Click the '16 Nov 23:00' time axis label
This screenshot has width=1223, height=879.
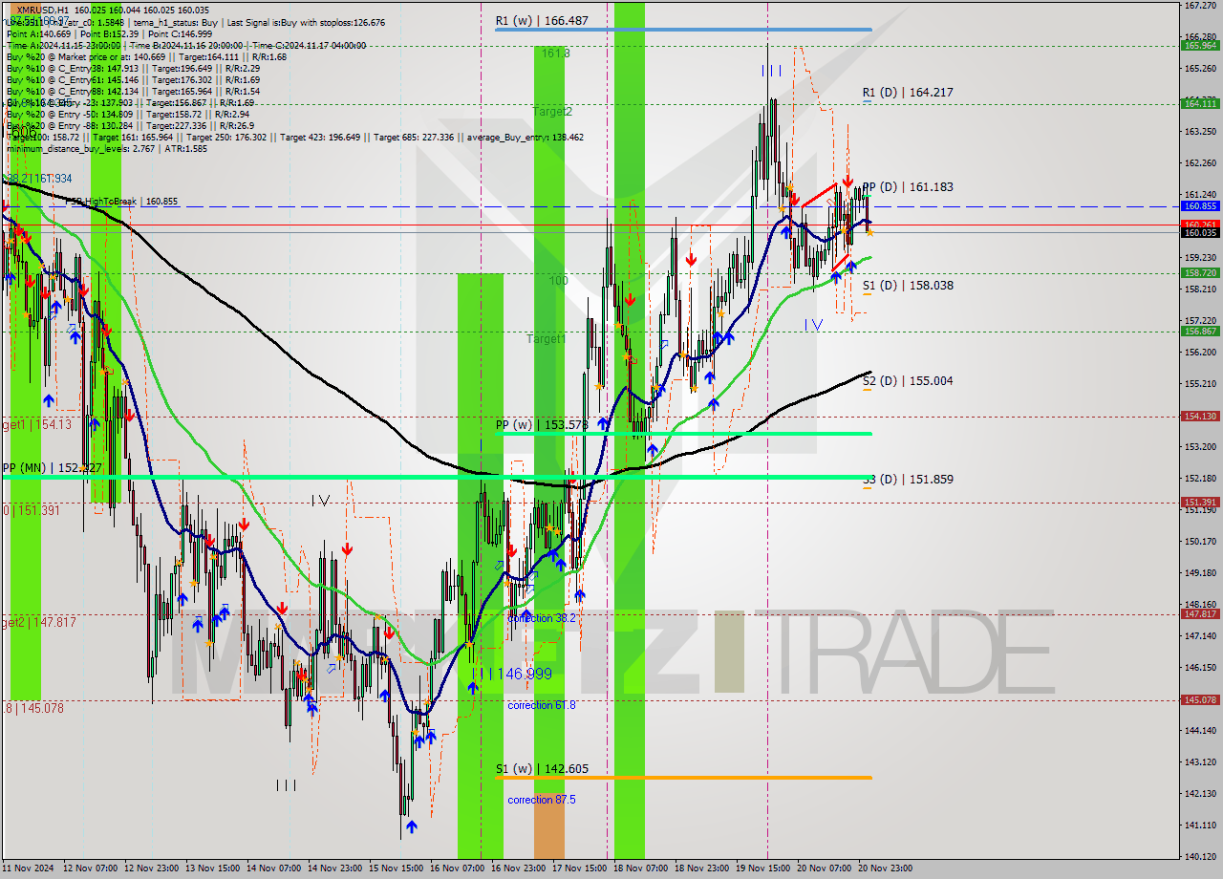518,868
